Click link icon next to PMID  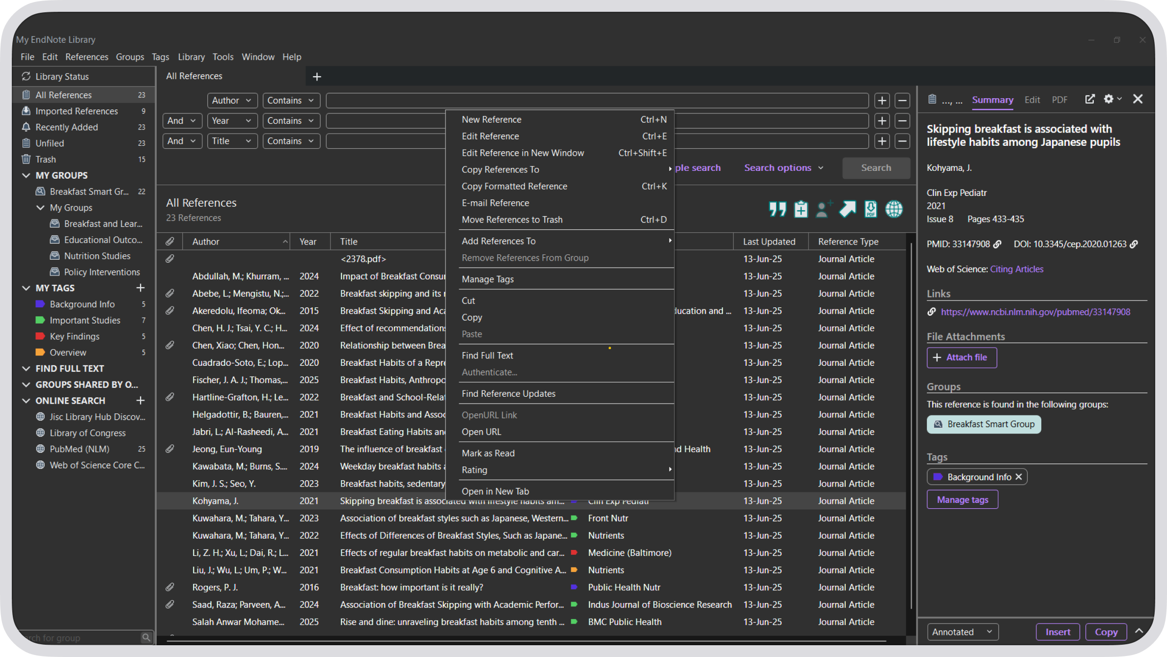click(x=997, y=244)
